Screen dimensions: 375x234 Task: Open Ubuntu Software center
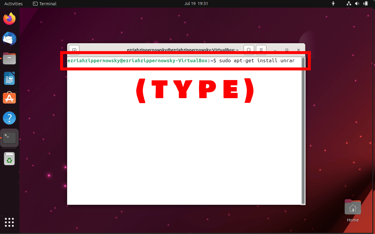coord(9,98)
